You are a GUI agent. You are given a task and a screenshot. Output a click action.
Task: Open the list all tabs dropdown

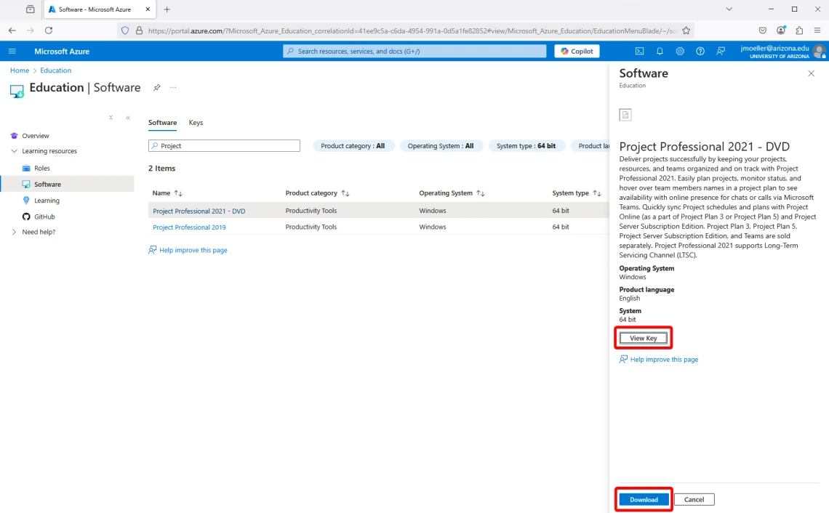(x=729, y=9)
